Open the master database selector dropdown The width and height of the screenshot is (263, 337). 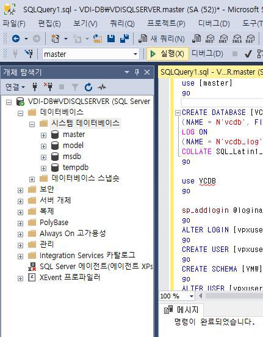(135, 54)
